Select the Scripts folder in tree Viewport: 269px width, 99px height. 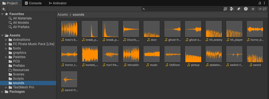[x=18, y=79]
